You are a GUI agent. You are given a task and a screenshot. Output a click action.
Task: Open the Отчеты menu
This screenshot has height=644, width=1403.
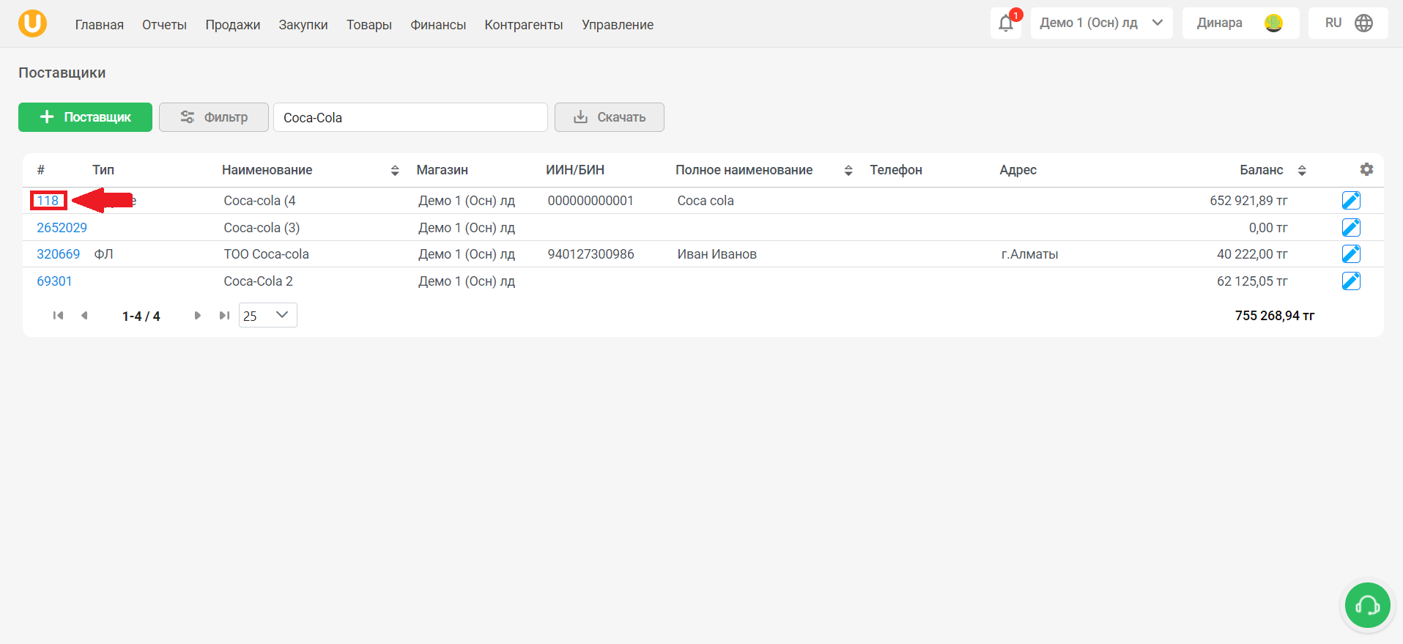pos(164,25)
